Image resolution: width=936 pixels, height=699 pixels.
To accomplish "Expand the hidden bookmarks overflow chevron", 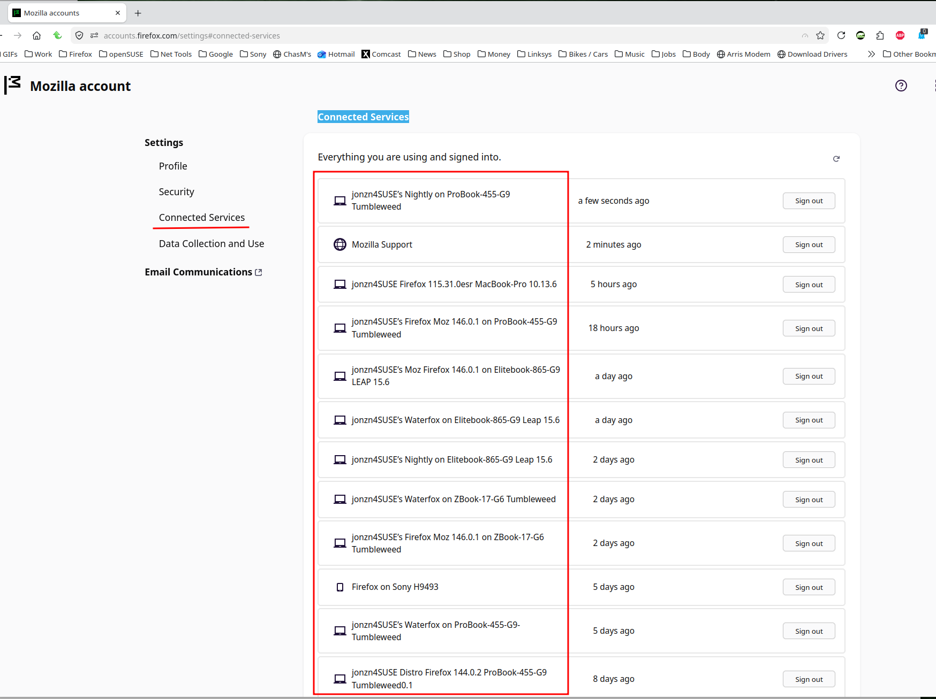I will 871,54.
